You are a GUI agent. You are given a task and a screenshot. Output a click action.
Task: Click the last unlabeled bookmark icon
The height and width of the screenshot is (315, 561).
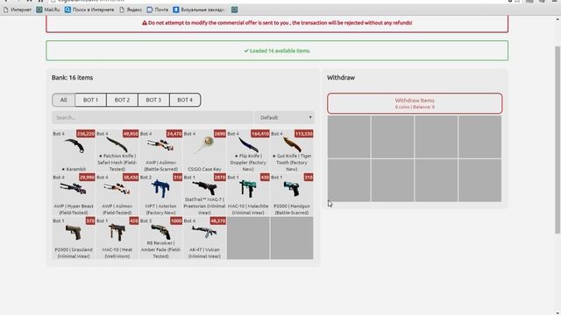tap(234, 10)
